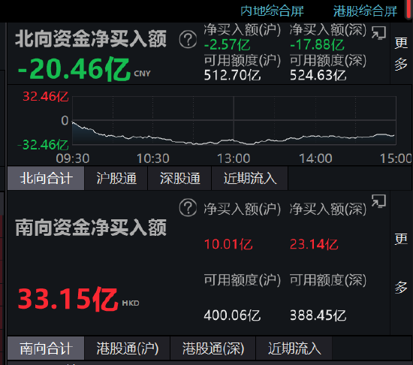Show northbound 近期流入 tab

(250, 178)
